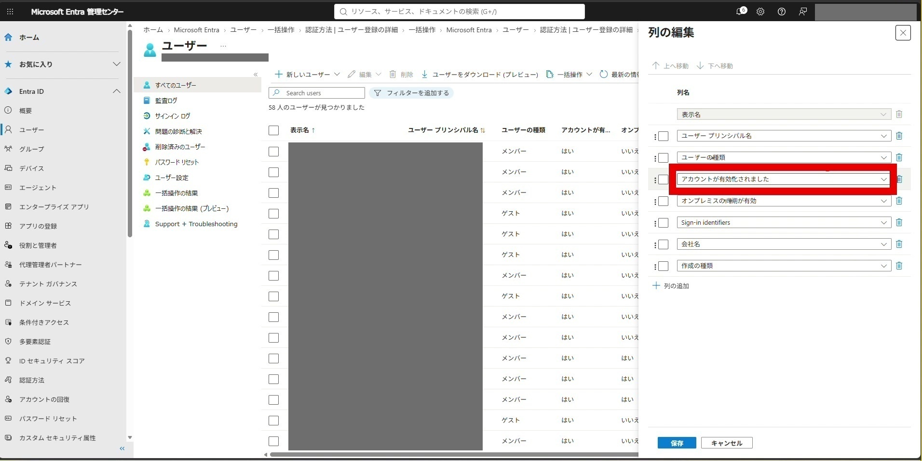Image resolution: width=922 pixels, height=461 pixels.
Task: Open the notifications bell icon
Action: 741,12
